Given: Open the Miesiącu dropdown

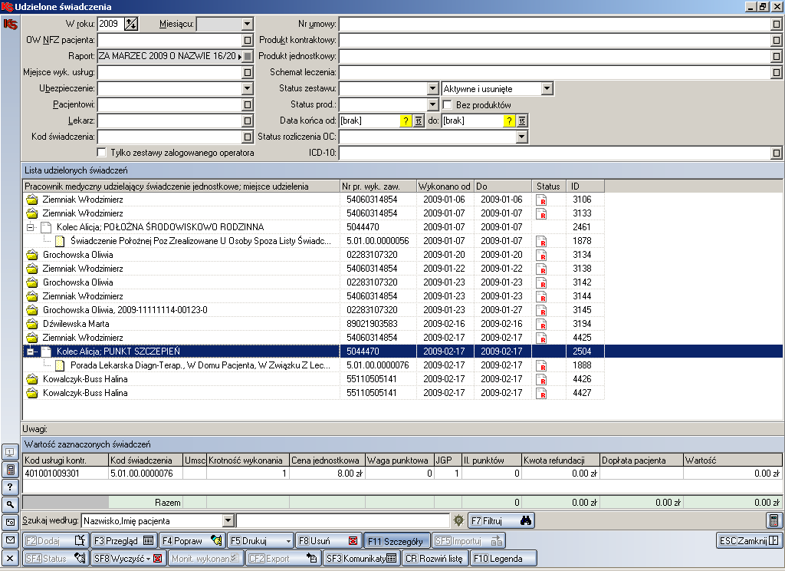Looking at the screenshot, I should point(248,24).
